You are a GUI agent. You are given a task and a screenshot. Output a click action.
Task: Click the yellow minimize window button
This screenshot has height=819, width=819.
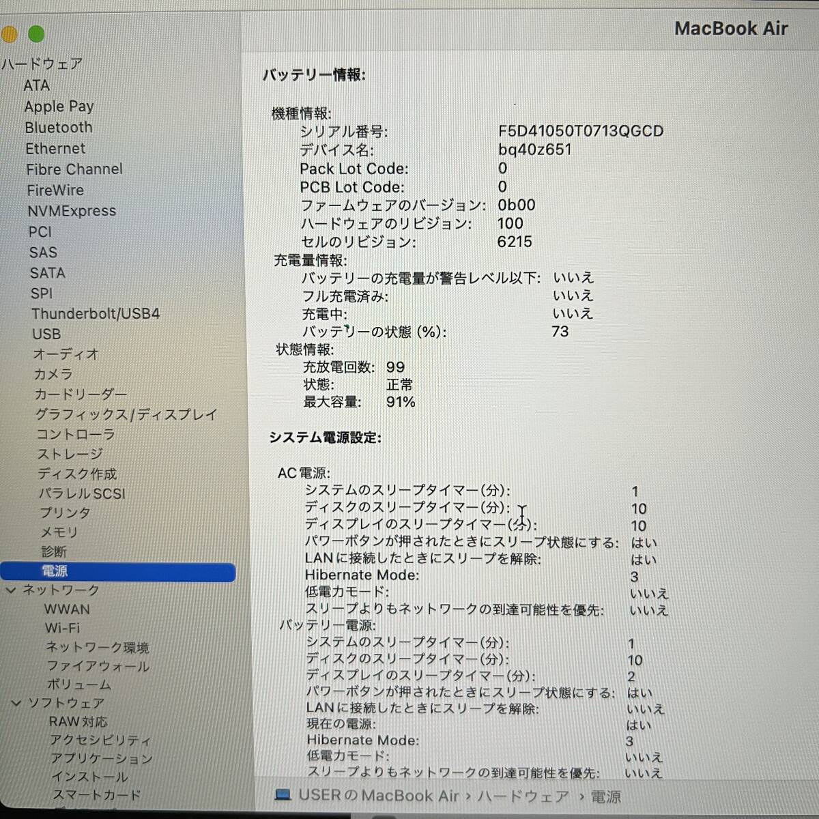[x=8, y=33]
